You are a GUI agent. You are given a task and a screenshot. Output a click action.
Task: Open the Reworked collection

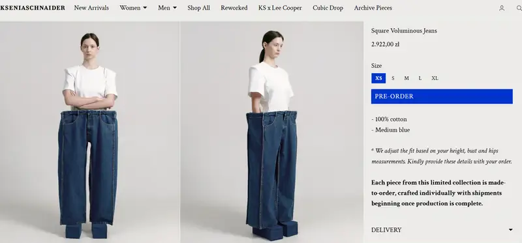point(234,8)
